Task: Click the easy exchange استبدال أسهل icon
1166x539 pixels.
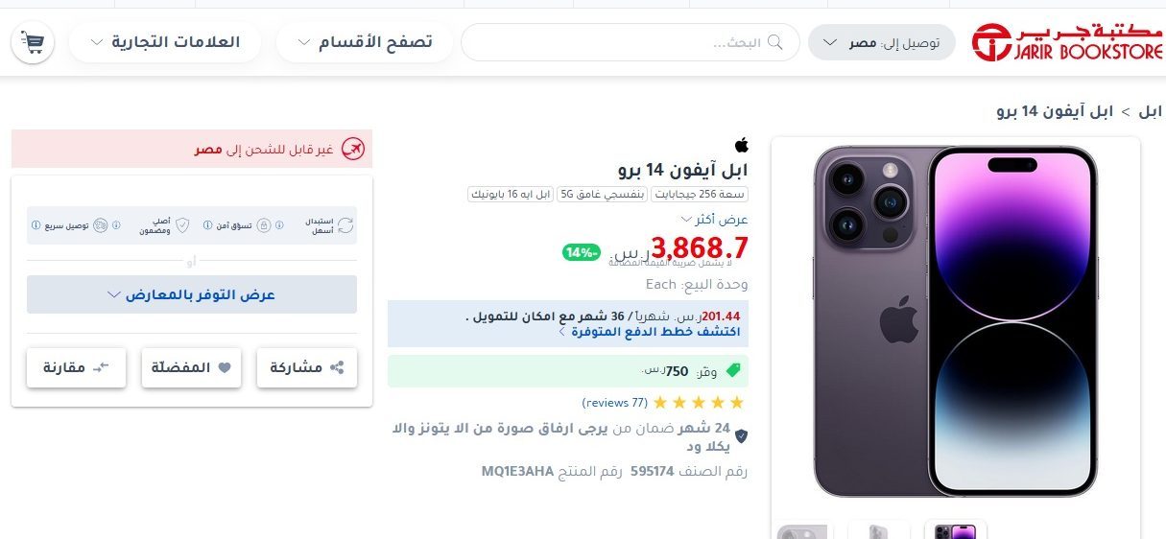Action: pyautogui.click(x=346, y=225)
